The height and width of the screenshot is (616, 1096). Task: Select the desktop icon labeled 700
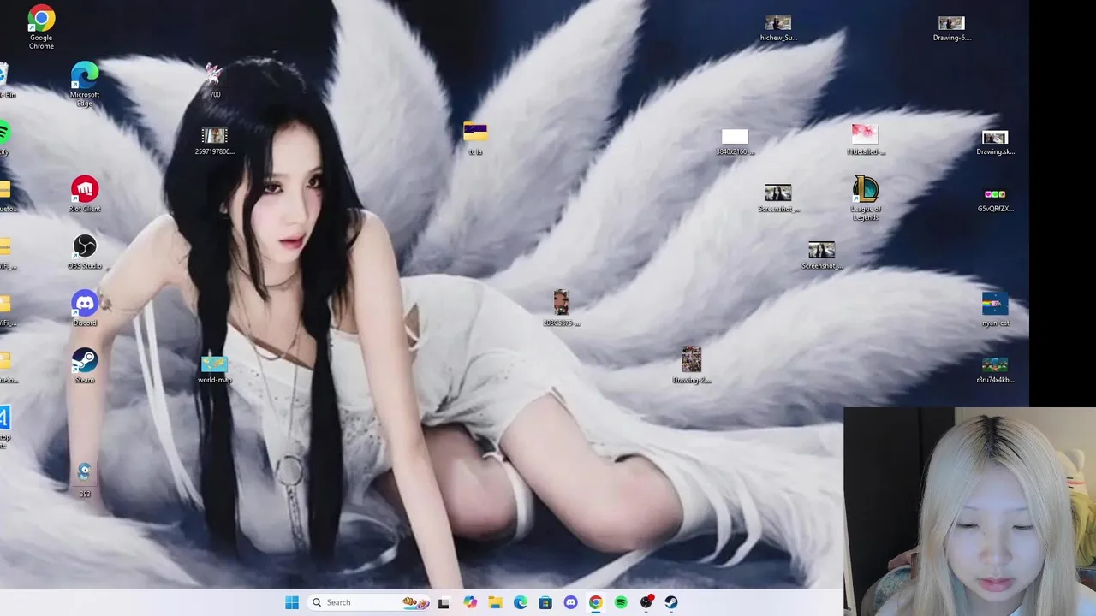[x=214, y=80]
